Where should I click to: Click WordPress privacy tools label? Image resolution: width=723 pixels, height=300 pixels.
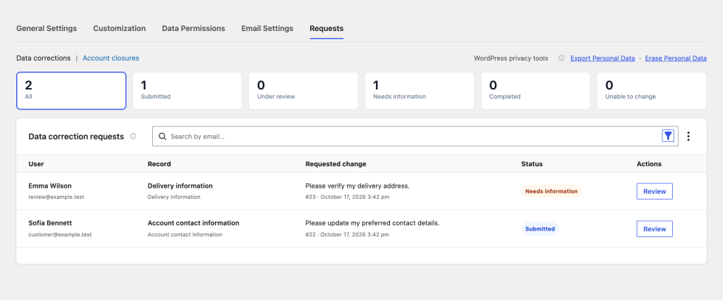[x=511, y=58]
